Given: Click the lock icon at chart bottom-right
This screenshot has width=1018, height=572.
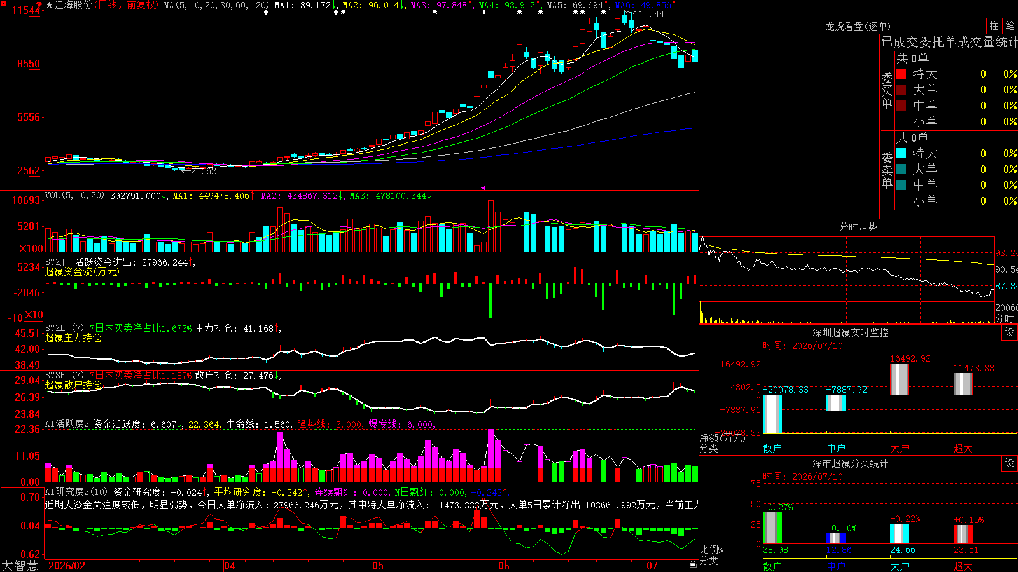Looking at the screenshot, I should pyautogui.click(x=693, y=564).
